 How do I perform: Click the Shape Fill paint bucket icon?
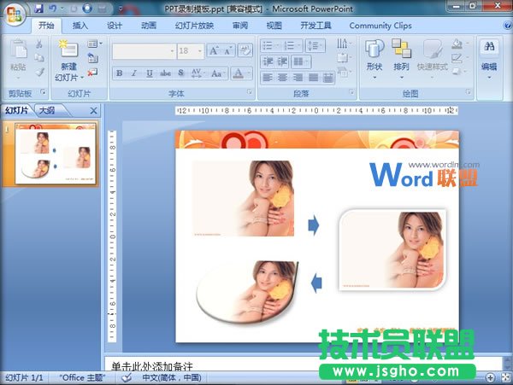click(x=457, y=44)
